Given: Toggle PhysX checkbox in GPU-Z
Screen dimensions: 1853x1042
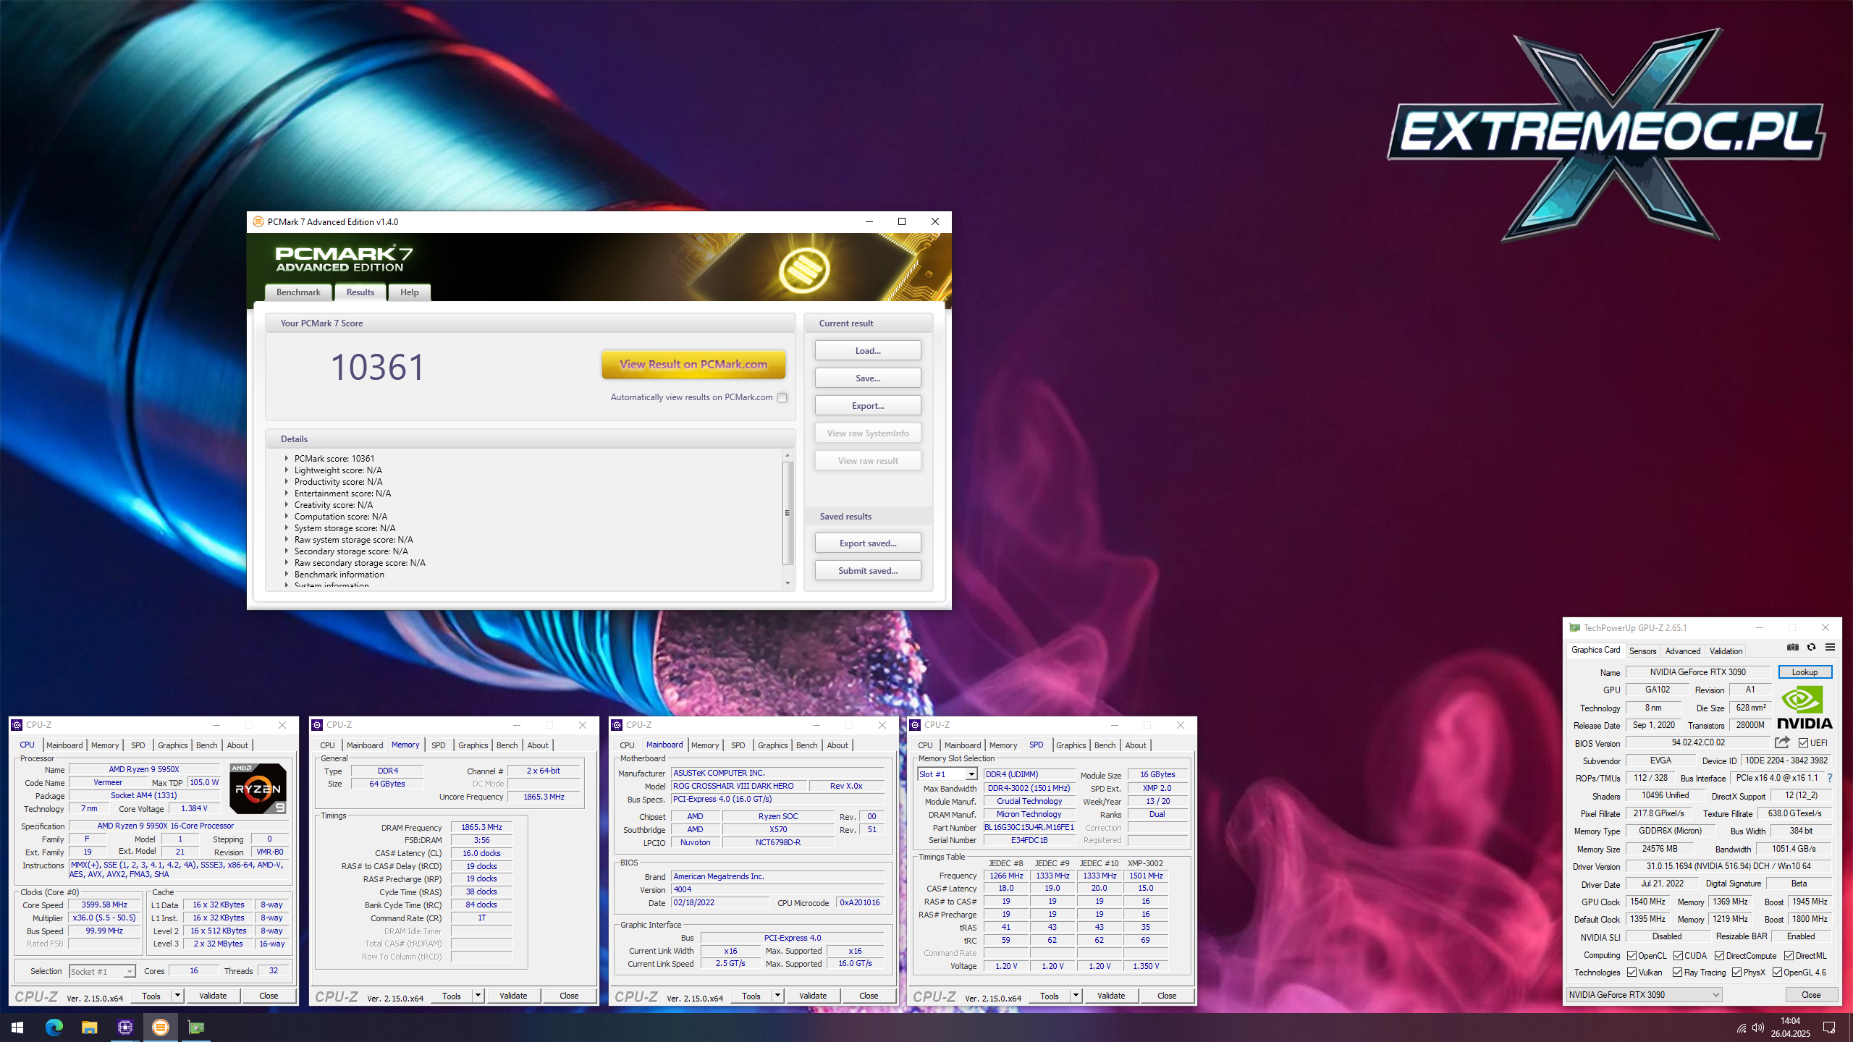Looking at the screenshot, I should coord(1736,973).
